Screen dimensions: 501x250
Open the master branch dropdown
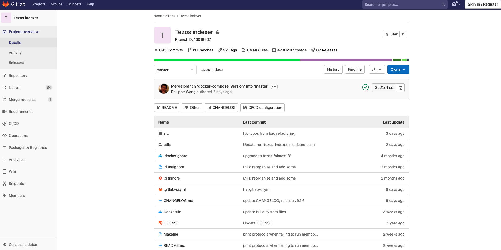(175, 70)
